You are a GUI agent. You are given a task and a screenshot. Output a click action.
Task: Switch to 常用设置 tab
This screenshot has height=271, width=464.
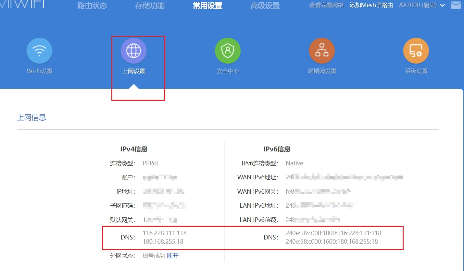(207, 6)
